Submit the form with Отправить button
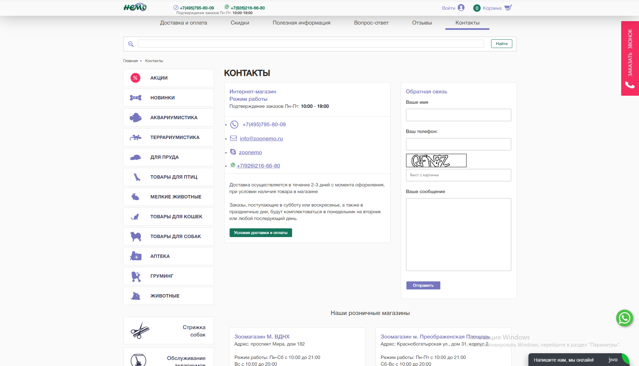This screenshot has width=639, height=366. point(423,285)
